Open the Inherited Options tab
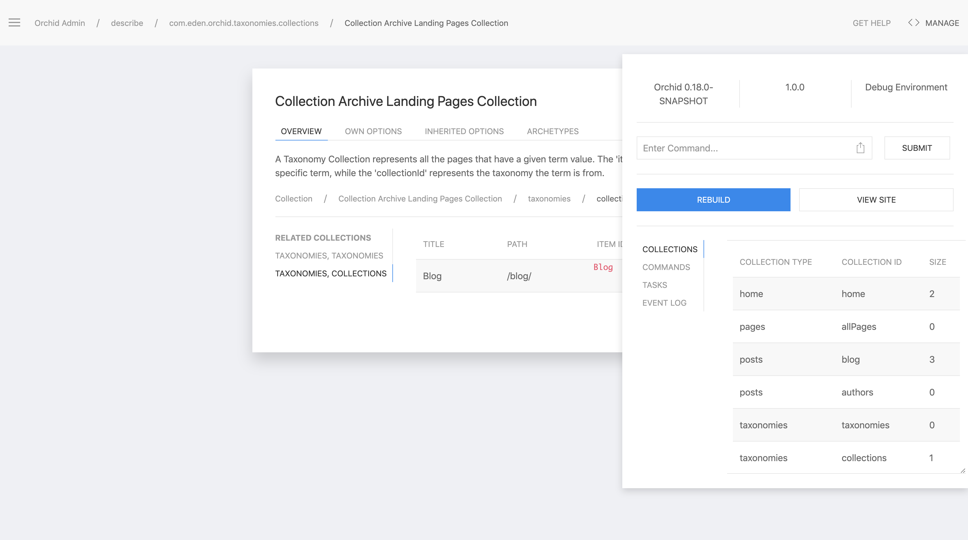The height and width of the screenshot is (540, 968). point(464,131)
